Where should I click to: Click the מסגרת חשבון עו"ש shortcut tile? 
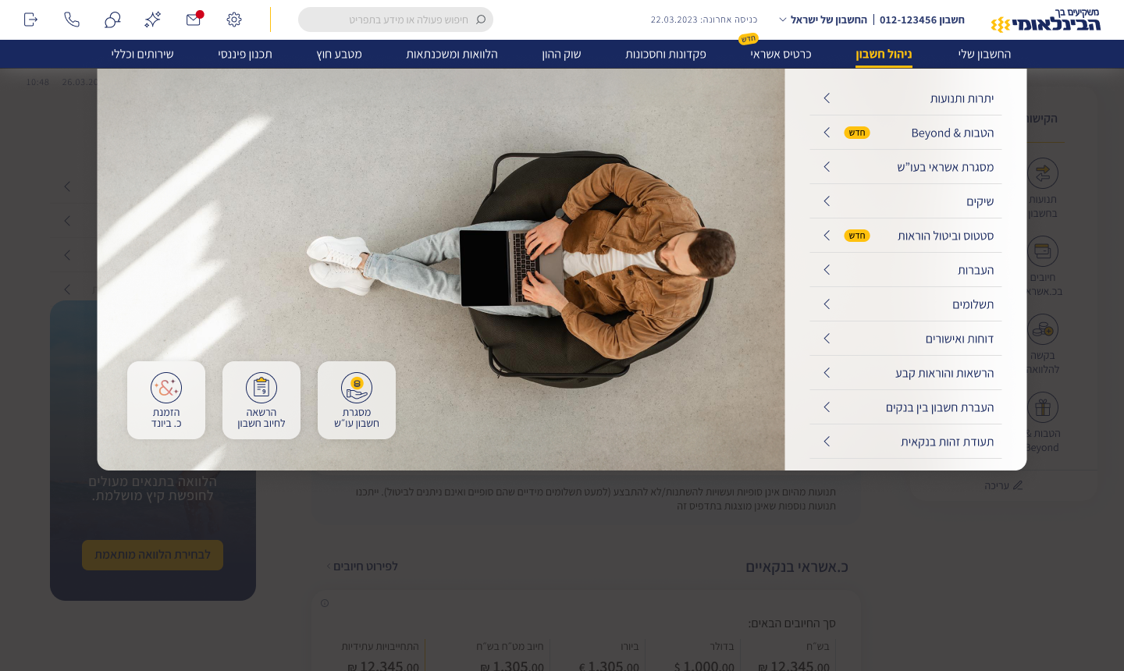(x=357, y=400)
